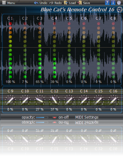The image size is (123, 156).
Task: Click the C 8 LED meter slider
Action: coord(113,50)
